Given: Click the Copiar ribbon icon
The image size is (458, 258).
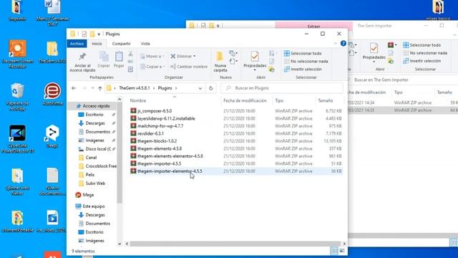Looking at the screenshot, I should click(104, 57).
